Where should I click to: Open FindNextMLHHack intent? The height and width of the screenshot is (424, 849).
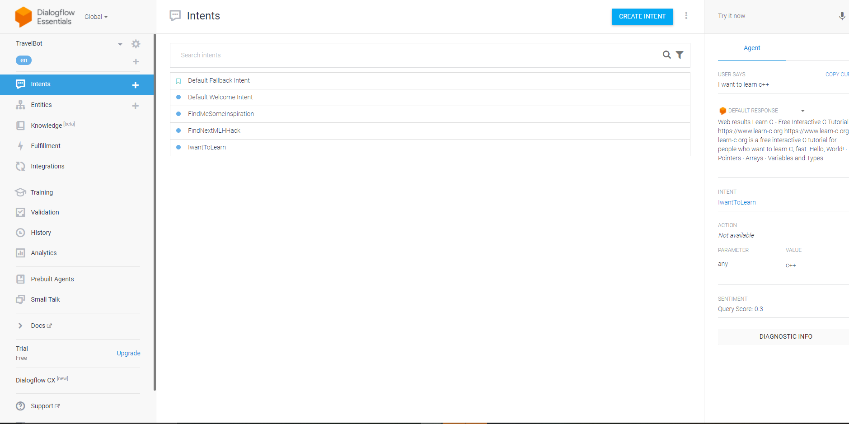tap(430, 130)
